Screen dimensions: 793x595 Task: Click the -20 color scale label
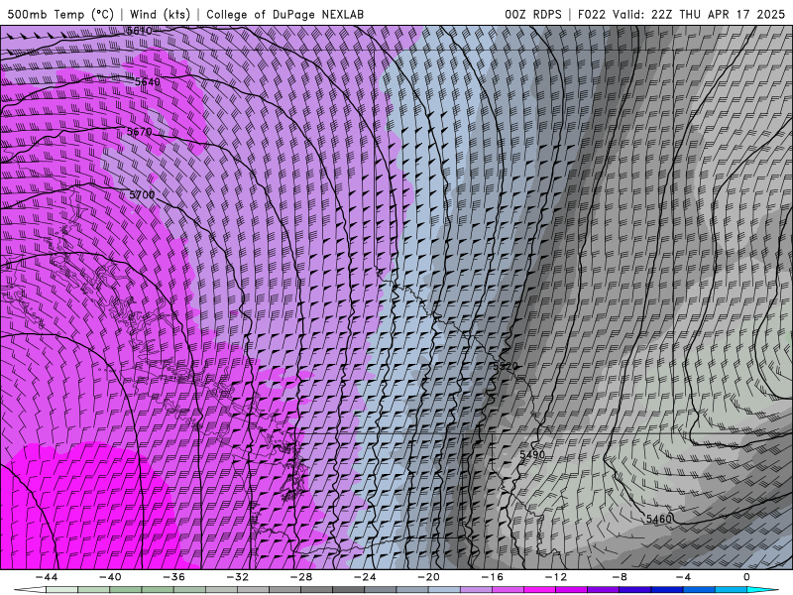tap(428, 577)
